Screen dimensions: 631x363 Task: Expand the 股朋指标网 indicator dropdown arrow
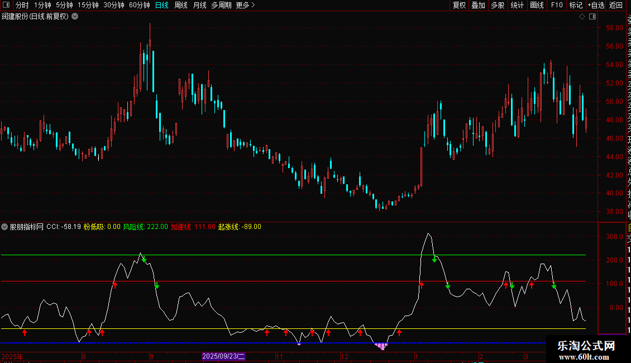pyautogui.click(x=5, y=227)
